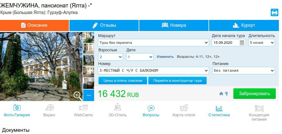This screenshot has width=282, height=134.
Task: Click the Статистика text link
Action: pyautogui.click(x=219, y=115)
